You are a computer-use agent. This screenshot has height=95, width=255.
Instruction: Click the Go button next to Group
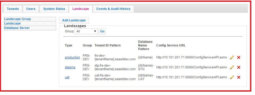(x=102, y=31)
